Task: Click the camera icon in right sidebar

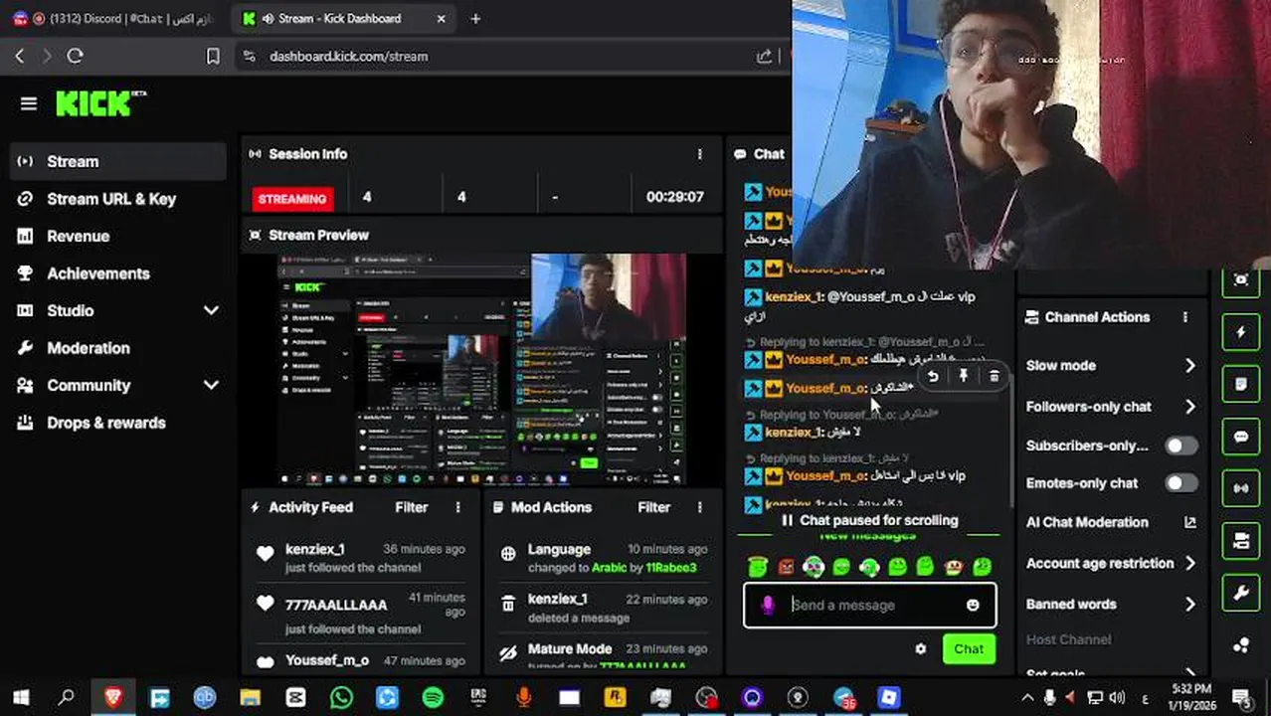Action: click(1240, 541)
